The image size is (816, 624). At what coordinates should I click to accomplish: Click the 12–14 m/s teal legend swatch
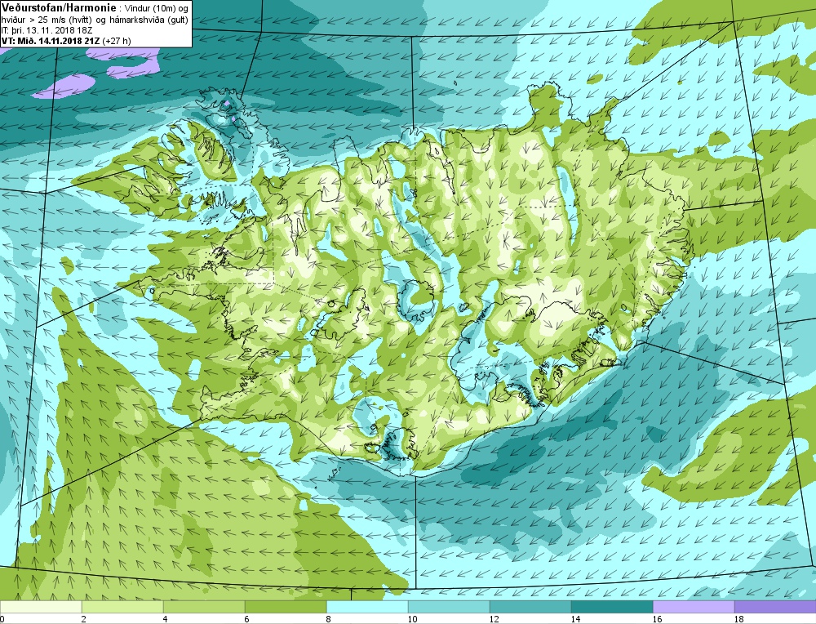(530, 607)
